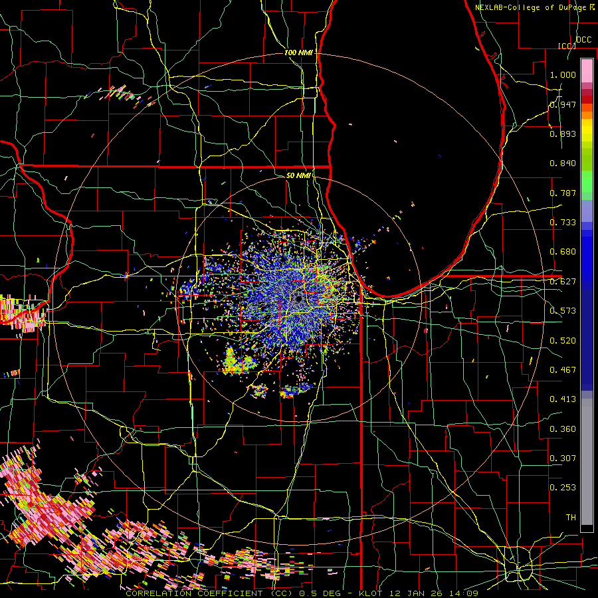
Task: Pick the yellow segment of color bar
Action: tap(587, 130)
